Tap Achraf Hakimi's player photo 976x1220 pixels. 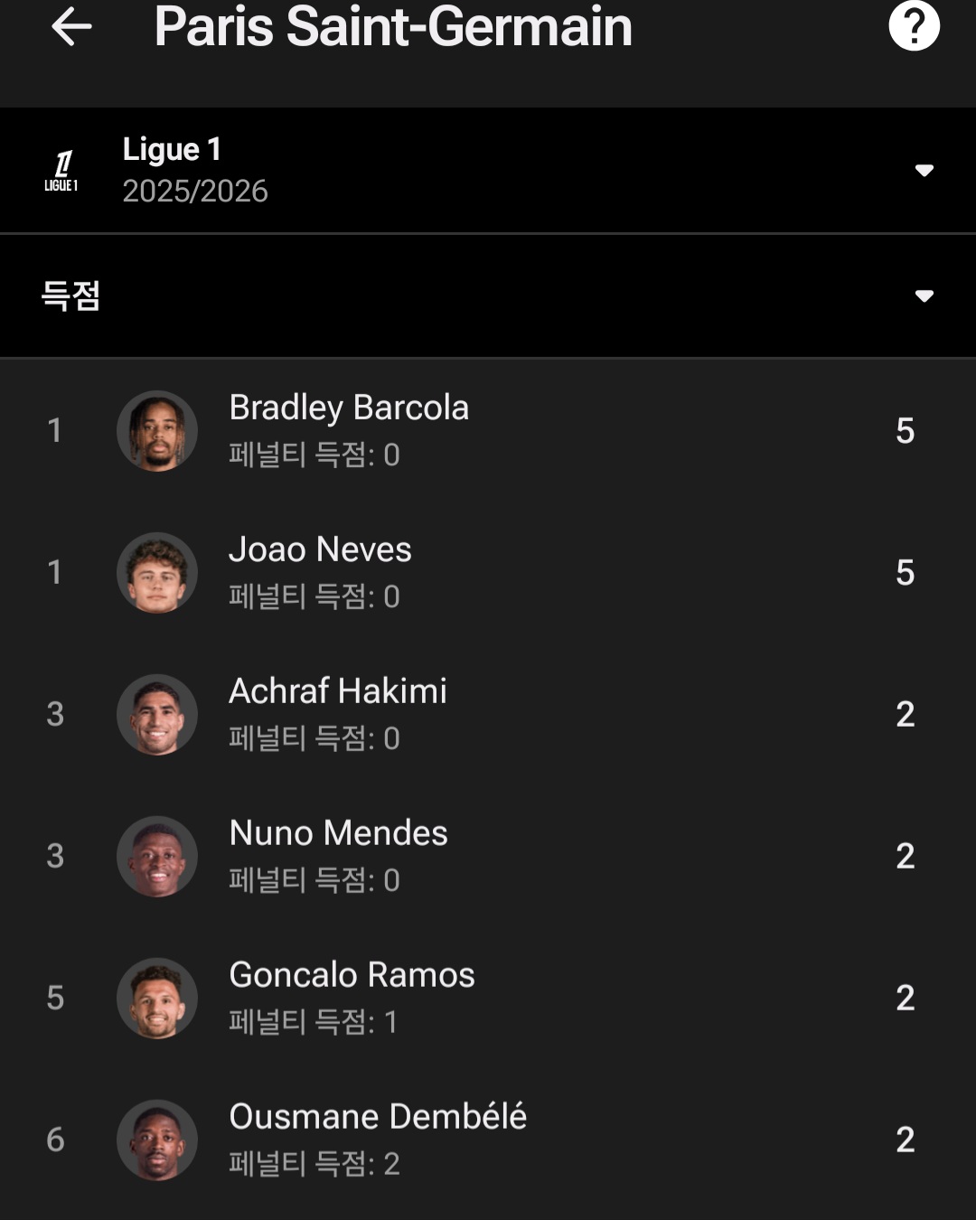(x=157, y=715)
